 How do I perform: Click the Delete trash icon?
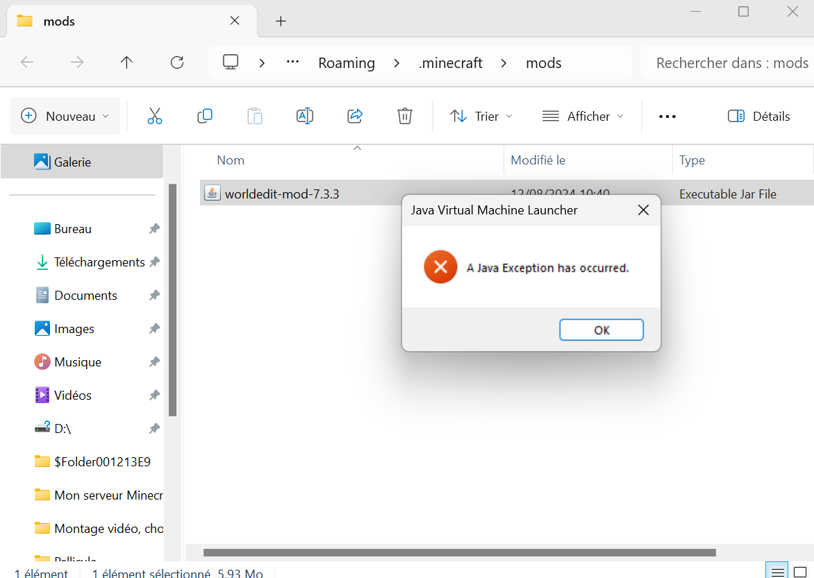coord(404,116)
